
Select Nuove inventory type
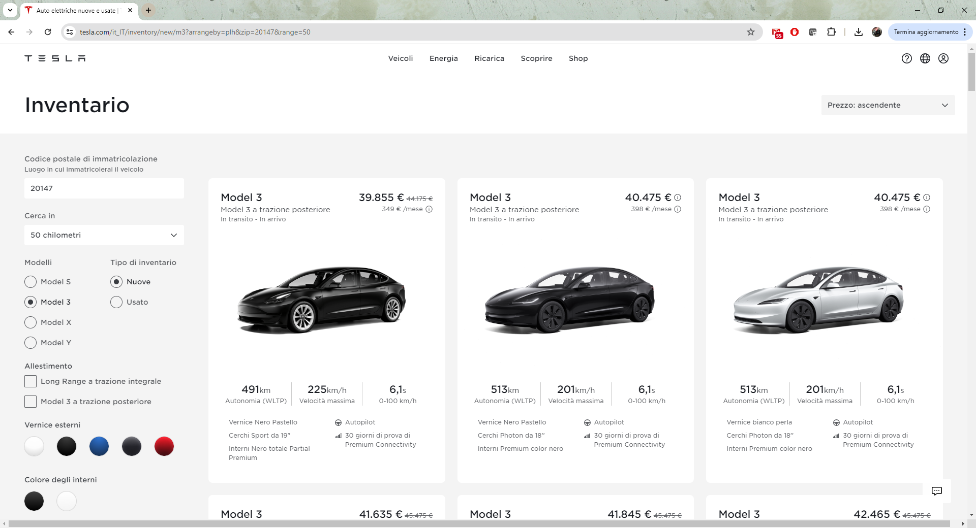(x=116, y=282)
